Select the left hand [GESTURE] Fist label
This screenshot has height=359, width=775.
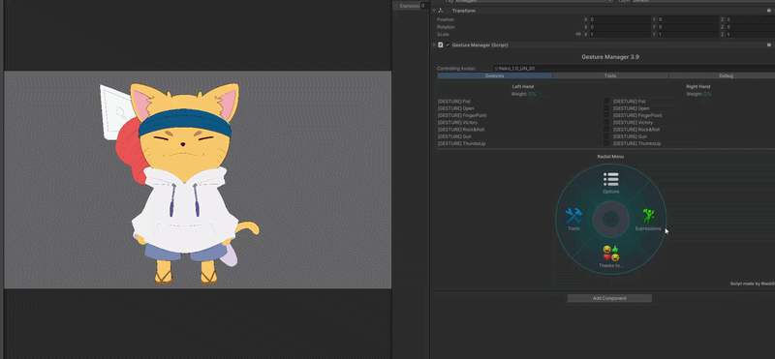click(453, 102)
